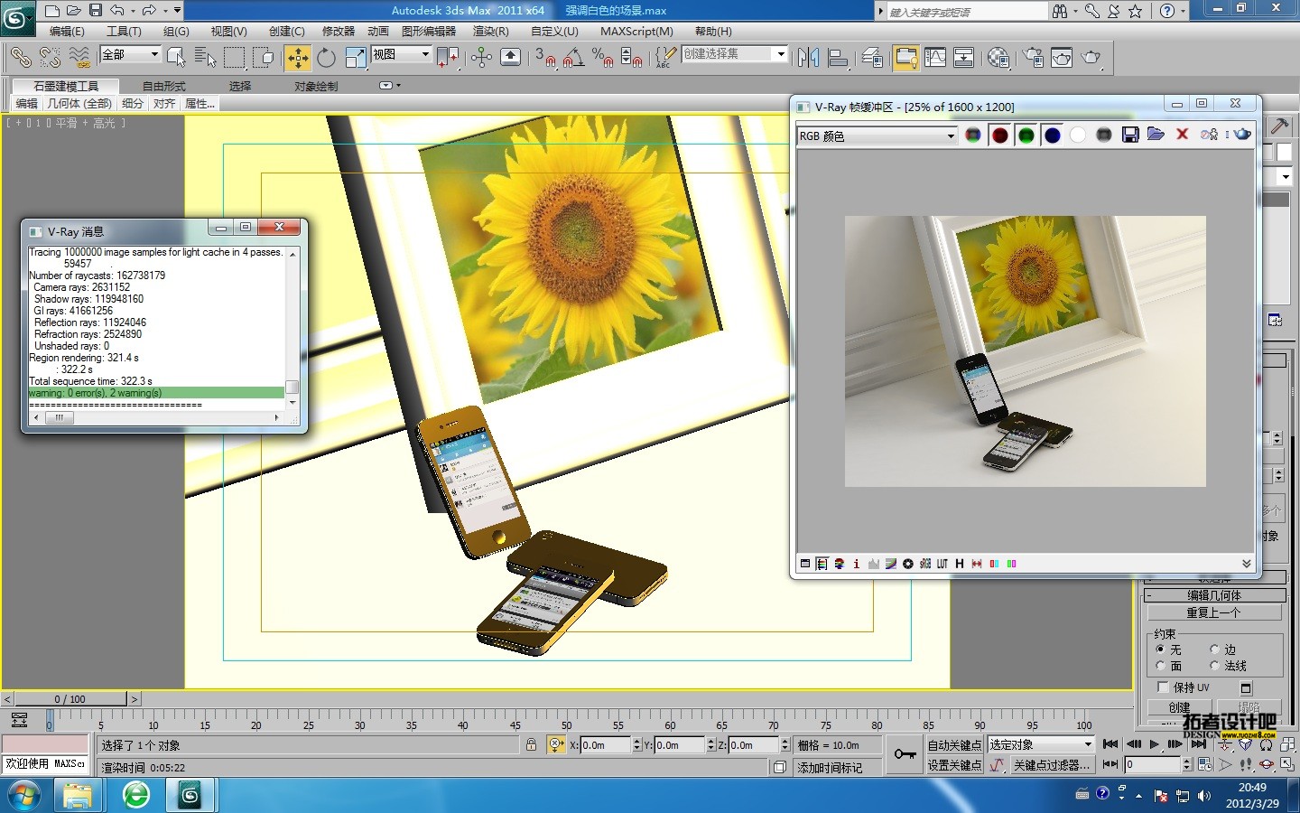The height and width of the screenshot is (813, 1300).
Task: Click the 重复上一个 button
Action: [x=1213, y=612]
